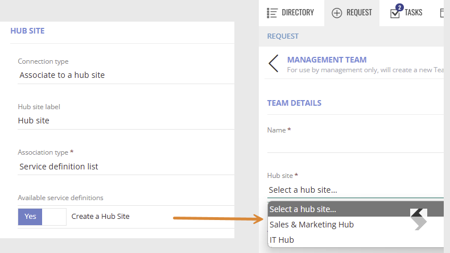Choose 'Select a hub site...' option in list
450x253 pixels.
[x=356, y=209]
